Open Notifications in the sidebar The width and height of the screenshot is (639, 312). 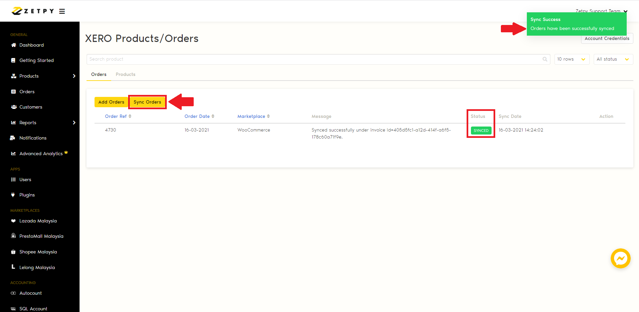[x=33, y=138]
